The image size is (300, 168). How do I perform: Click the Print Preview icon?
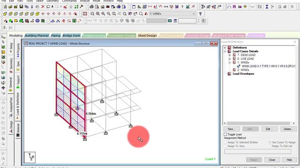tap(97, 7)
